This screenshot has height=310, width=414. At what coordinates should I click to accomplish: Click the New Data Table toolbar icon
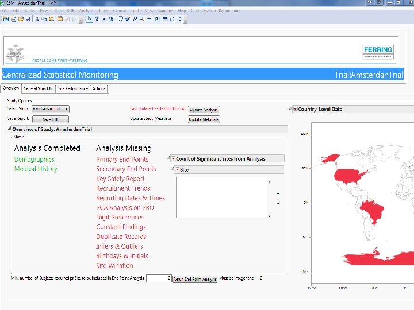click(x=6, y=19)
